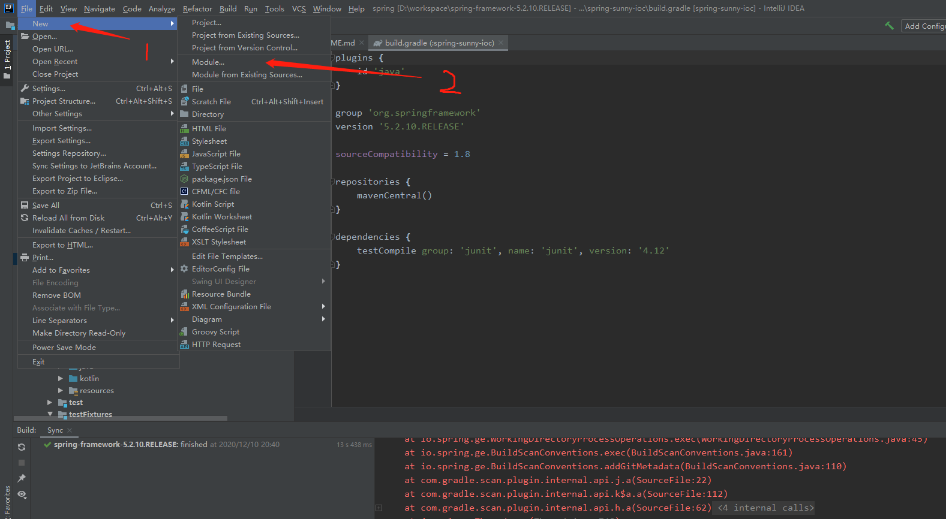Image resolution: width=946 pixels, height=519 pixels.
Task: Expand the XML Configuration File submenu arrow
Action: 323,307
